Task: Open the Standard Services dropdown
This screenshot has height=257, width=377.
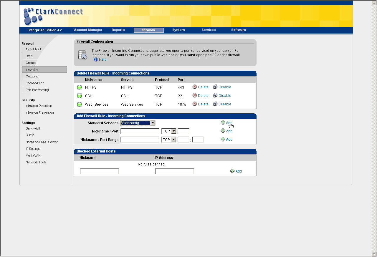Action: coord(153,123)
